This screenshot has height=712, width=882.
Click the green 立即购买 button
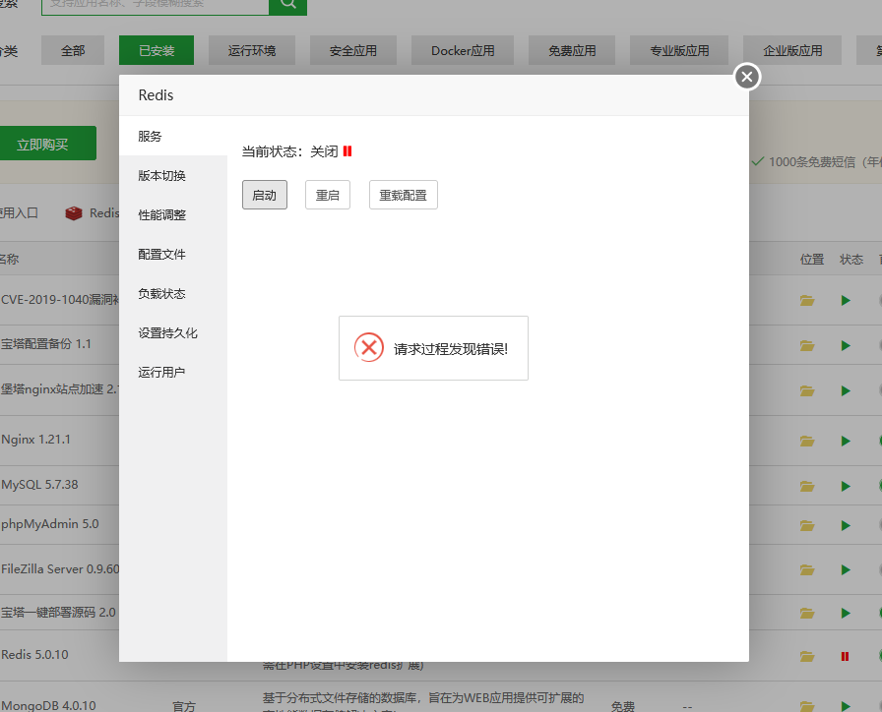[46, 144]
